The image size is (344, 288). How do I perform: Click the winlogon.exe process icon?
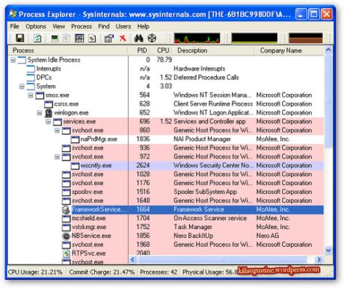click(x=49, y=113)
